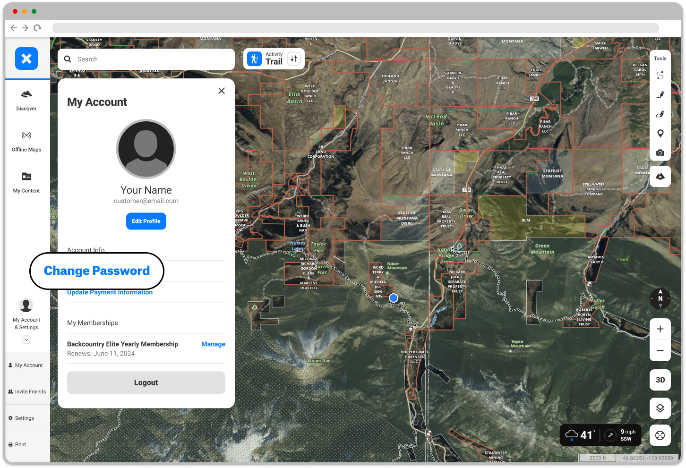
Task: Click the magnifying glass search icon
Action: coord(68,59)
